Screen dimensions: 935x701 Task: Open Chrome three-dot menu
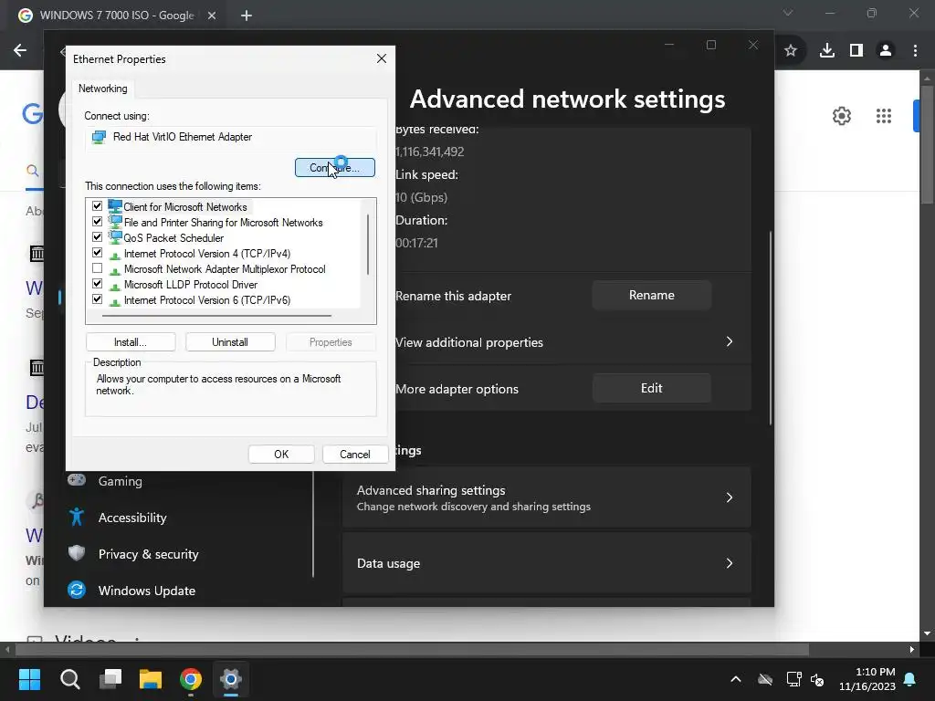pyautogui.click(x=915, y=51)
